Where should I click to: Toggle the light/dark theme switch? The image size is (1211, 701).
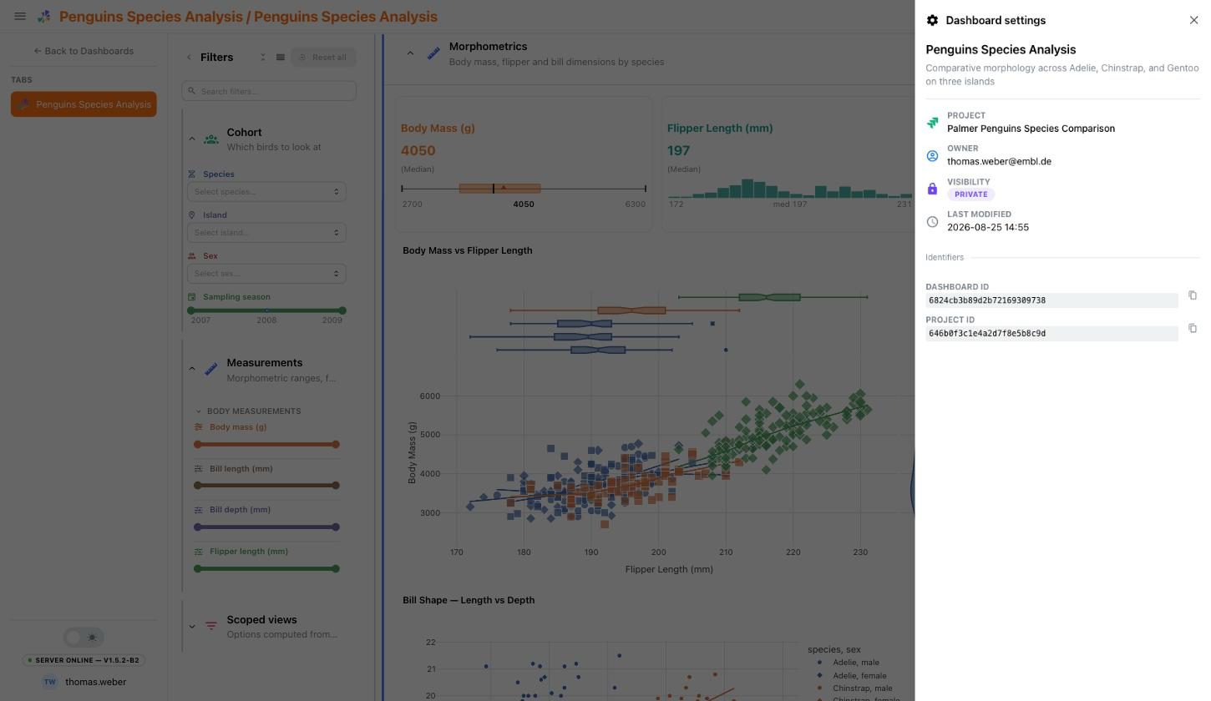point(84,638)
